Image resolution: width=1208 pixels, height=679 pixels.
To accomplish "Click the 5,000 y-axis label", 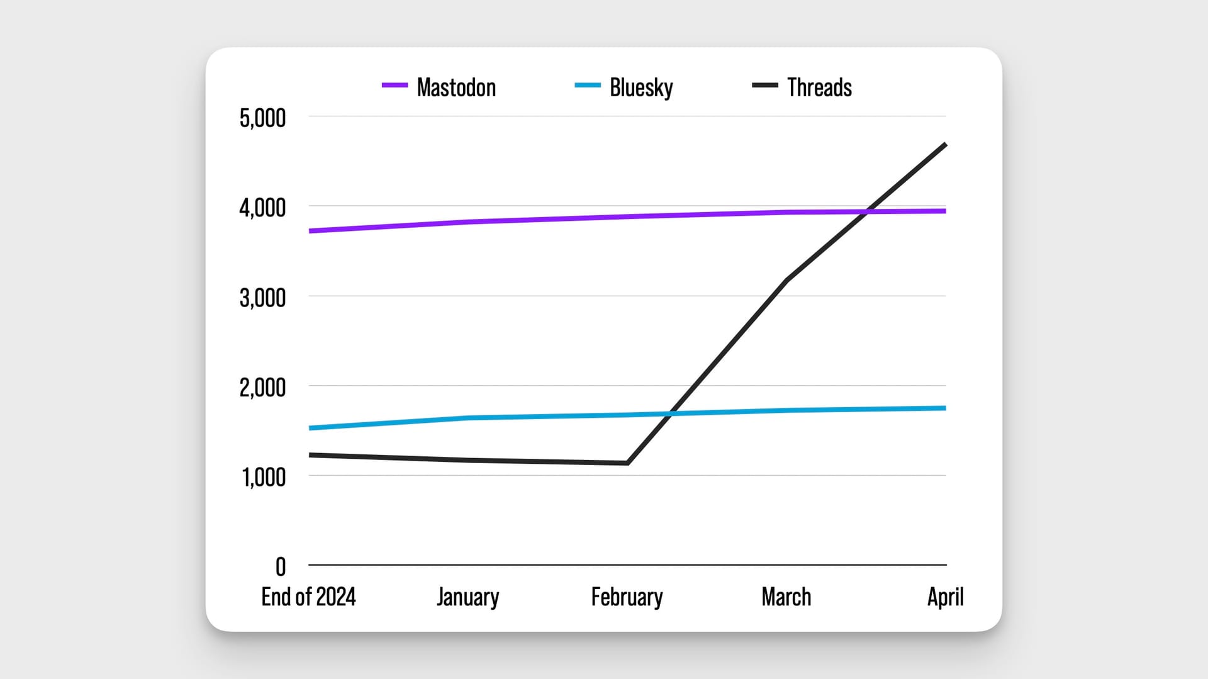I will [262, 118].
